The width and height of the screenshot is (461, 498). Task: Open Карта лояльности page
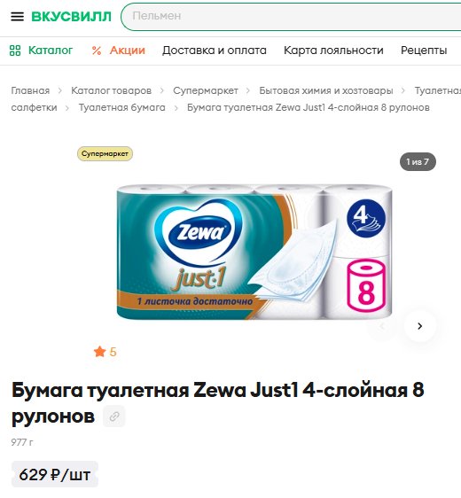coord(333,51)
